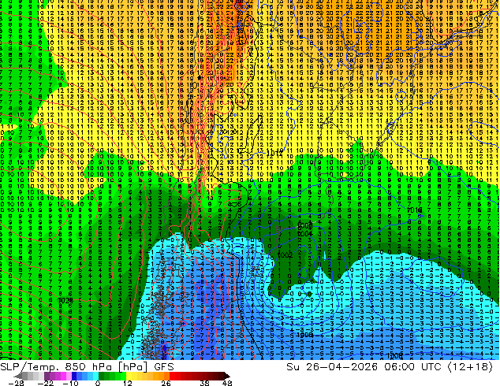
Task: Click the 1028 isobar label on the map
Action: [x=66, y=300]
